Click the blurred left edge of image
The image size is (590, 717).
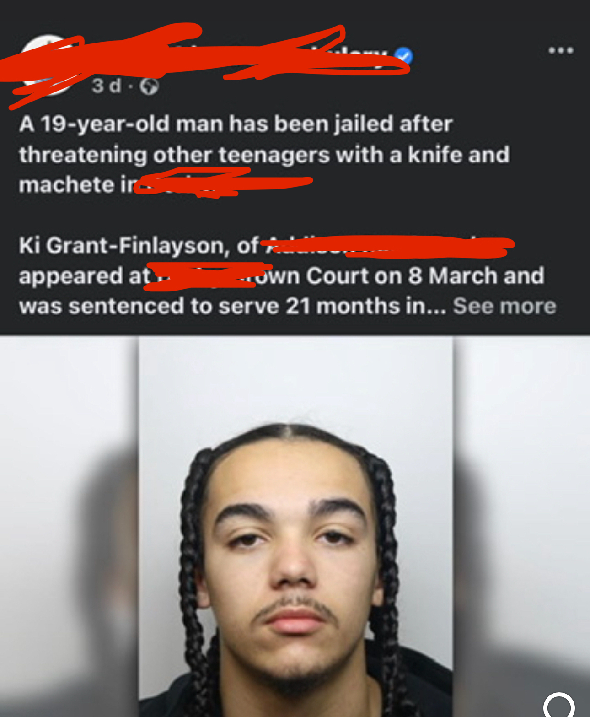[x=69, y=527]
